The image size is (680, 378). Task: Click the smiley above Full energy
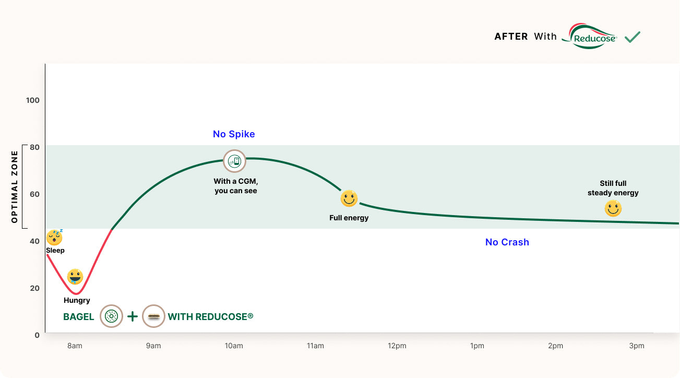pyautogui.click(x=349, y=198)
